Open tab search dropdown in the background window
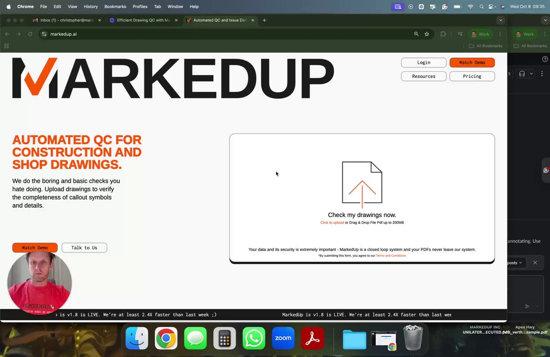The height and width of the screenshot is (357, 550). click(545, 20)
